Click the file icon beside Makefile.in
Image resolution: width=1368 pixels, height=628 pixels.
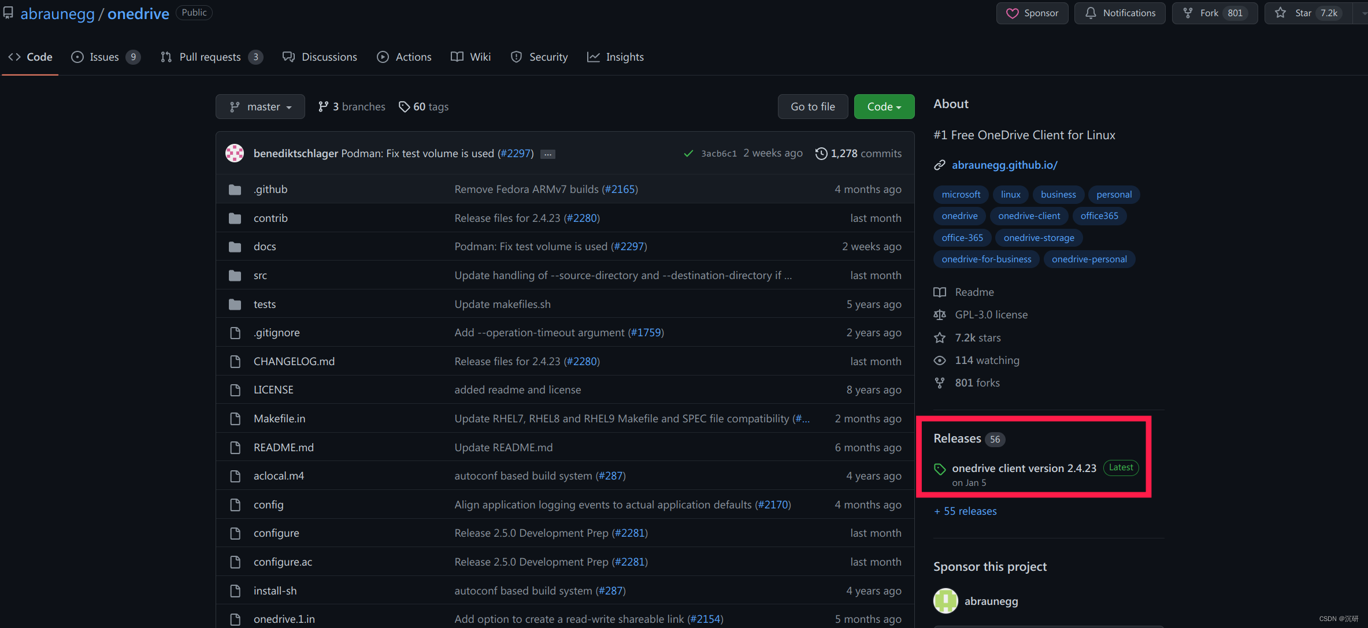(x=235, y=419)
